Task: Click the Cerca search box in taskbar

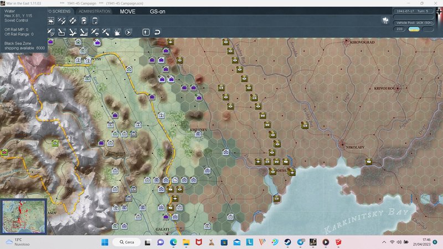Action: [x=127, y=242]
